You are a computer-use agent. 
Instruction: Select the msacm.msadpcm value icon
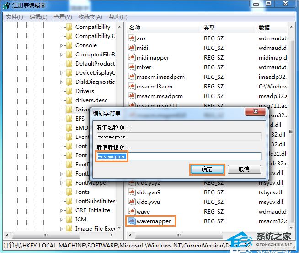[132, 96]
